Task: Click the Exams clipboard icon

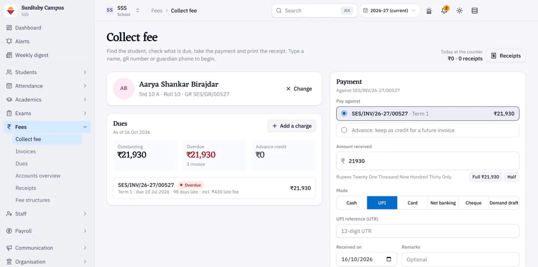Action: pos(9,113)
